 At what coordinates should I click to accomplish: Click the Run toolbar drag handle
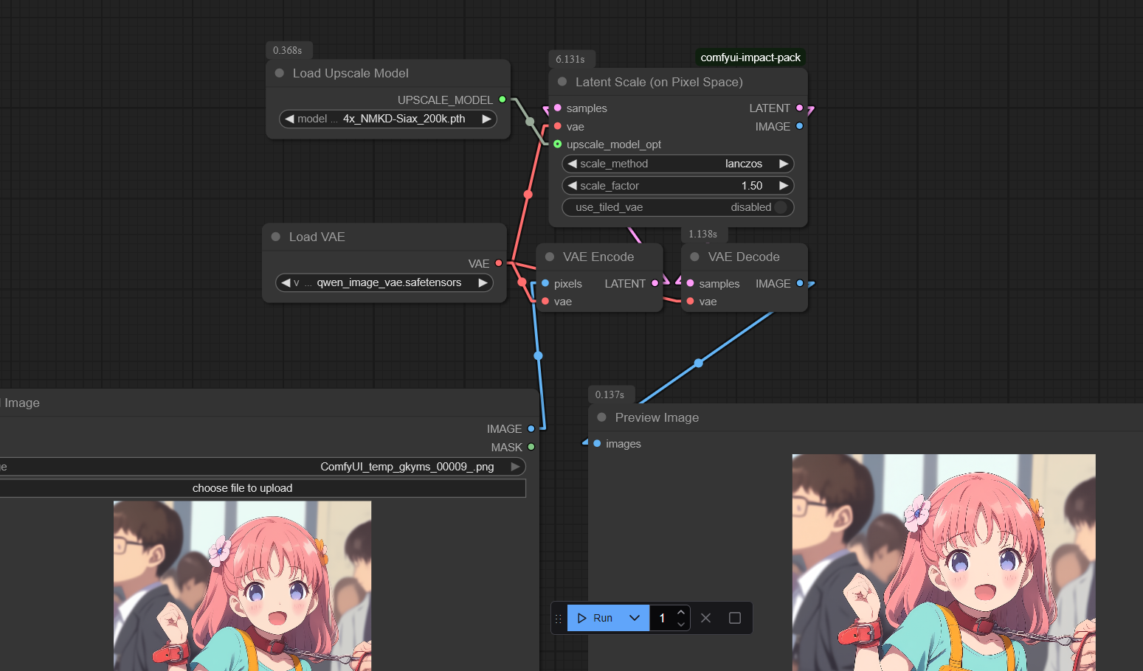click(x=559, y=618)
